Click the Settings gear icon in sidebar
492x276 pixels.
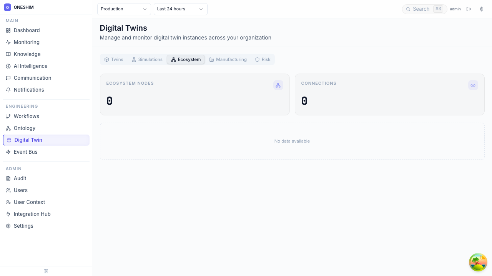[8, 226]
